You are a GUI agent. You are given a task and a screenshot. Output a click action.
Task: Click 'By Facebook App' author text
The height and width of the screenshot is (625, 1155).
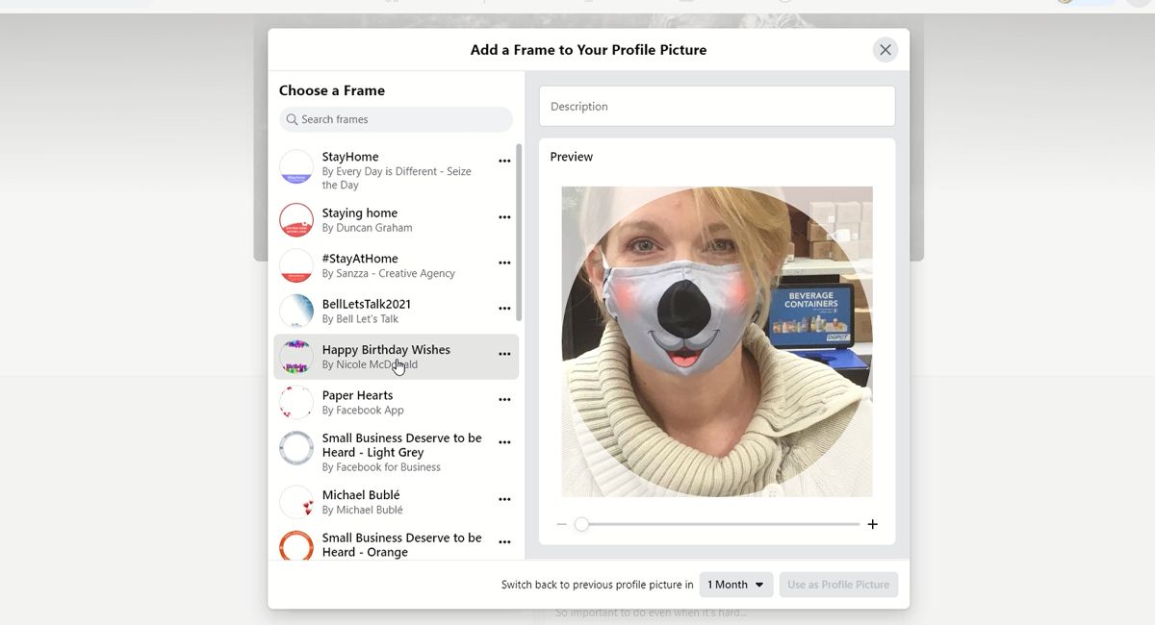pyautogui.click(x=363, y=411)
